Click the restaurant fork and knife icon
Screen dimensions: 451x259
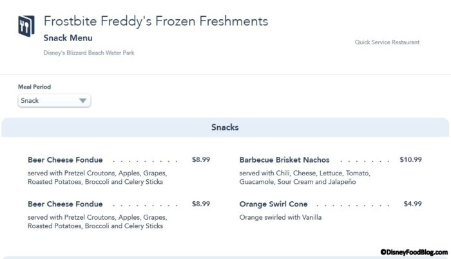pos(26,26)
